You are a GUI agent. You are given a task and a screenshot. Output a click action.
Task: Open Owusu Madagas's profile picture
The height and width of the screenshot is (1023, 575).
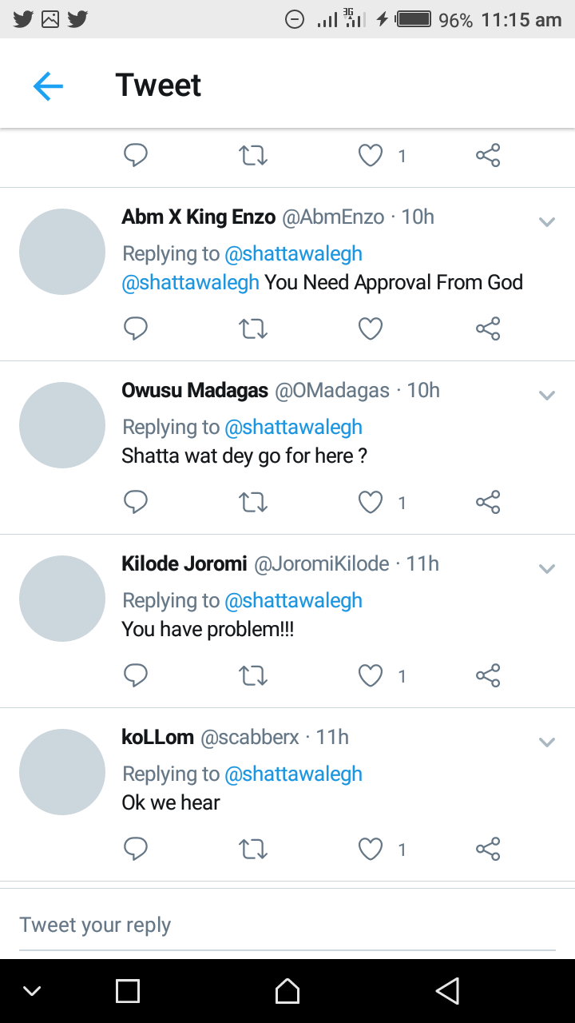[x=62, y=425]
